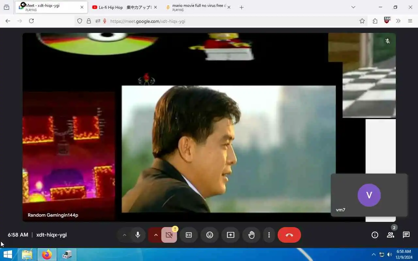Click the Present now screen share icon

click(x=231, y=235)
